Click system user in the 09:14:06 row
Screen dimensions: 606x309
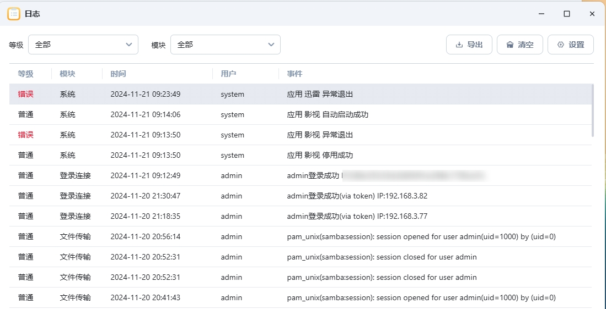click(x=232, y=114)
